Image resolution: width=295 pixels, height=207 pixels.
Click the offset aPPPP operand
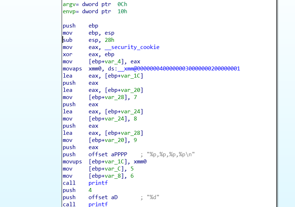[108, 154]
